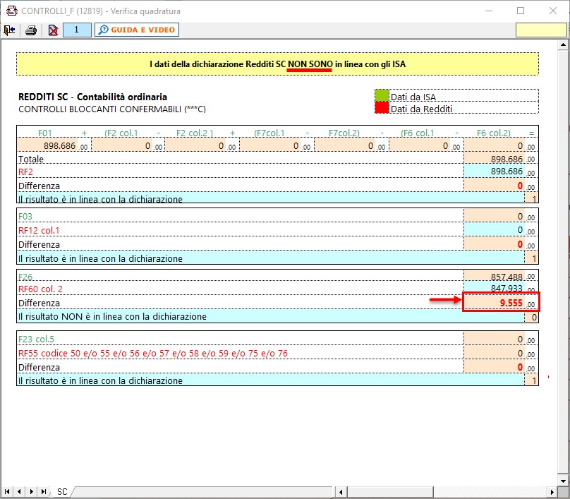Click the red Dati da Redditi swatch
Image resolution: width=570 pixels, height=499 pixels.
[382, 108]
